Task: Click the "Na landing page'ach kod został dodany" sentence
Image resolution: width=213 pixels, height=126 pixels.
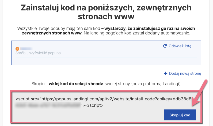Action: [136, 33]
